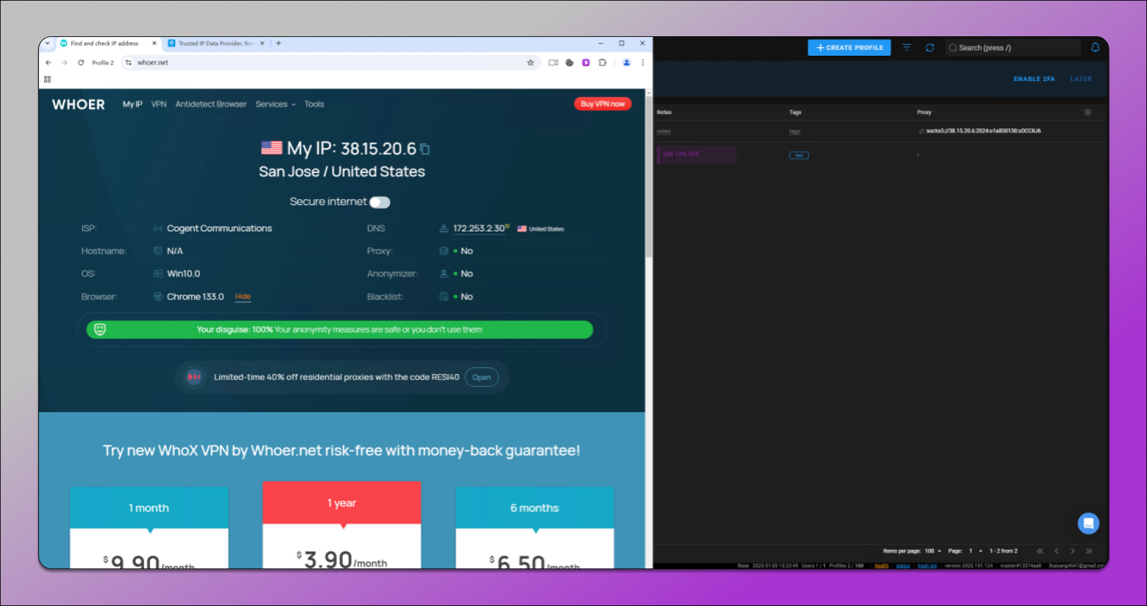Open the tab search chevron in Chrome

click(47, 43)
